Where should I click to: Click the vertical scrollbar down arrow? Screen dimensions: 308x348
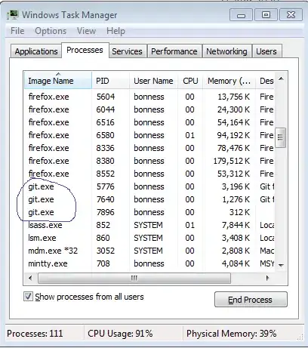pos(281,265)
